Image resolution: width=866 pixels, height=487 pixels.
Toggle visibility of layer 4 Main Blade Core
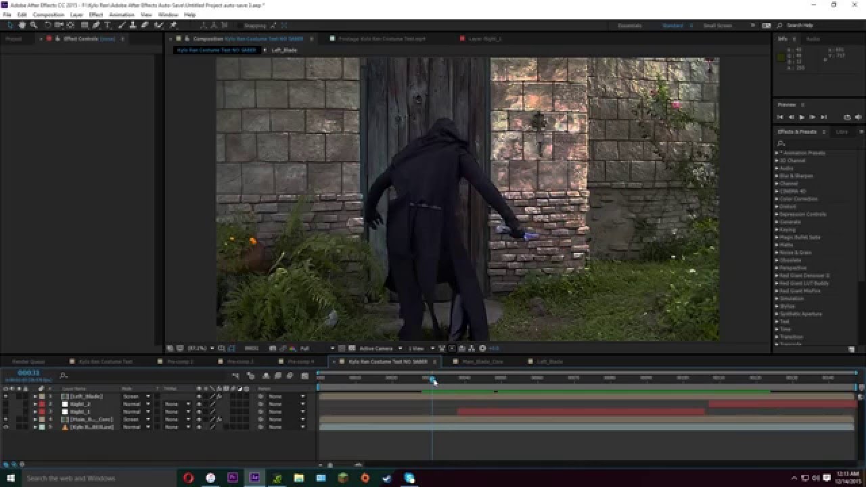click(6, 419)
